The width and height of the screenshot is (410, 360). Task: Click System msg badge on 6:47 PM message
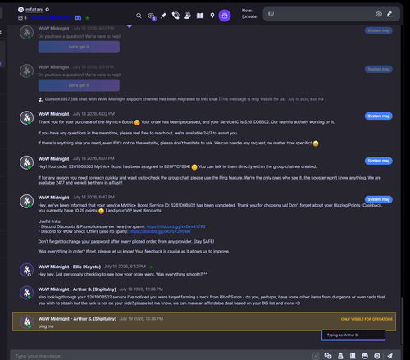(379, 199)
